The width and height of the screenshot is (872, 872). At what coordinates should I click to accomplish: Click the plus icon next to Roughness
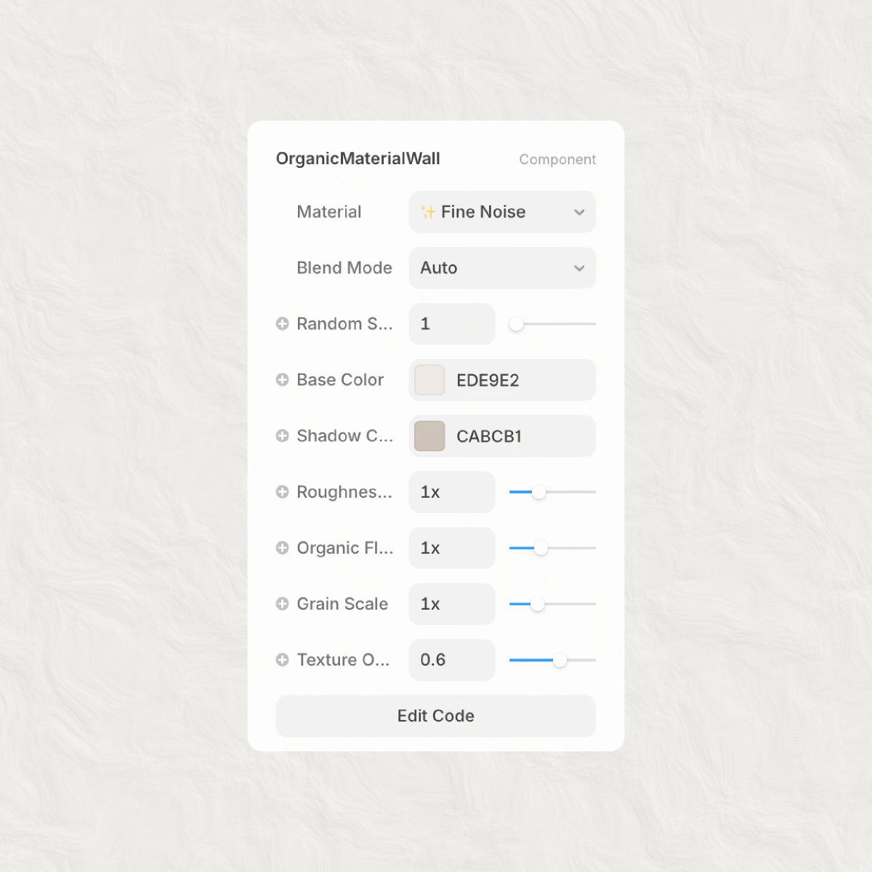[x=282, y=492]
